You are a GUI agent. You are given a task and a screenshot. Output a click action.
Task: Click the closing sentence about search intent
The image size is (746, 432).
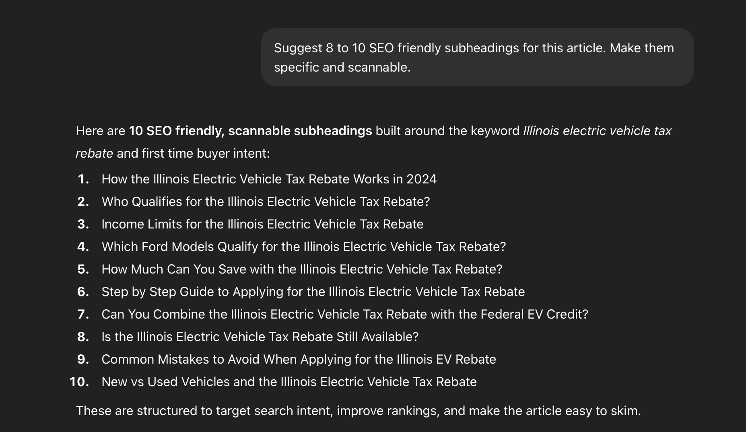[359, 411]
